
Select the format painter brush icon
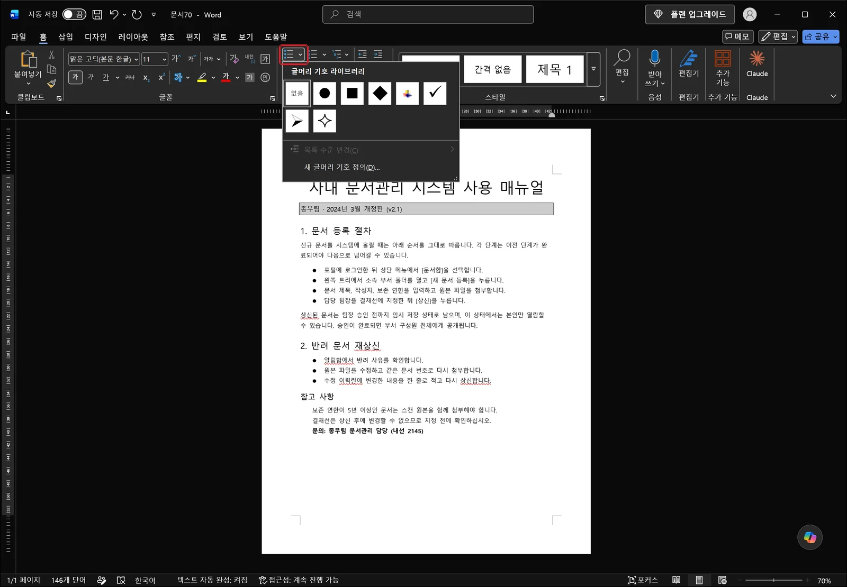51,84
